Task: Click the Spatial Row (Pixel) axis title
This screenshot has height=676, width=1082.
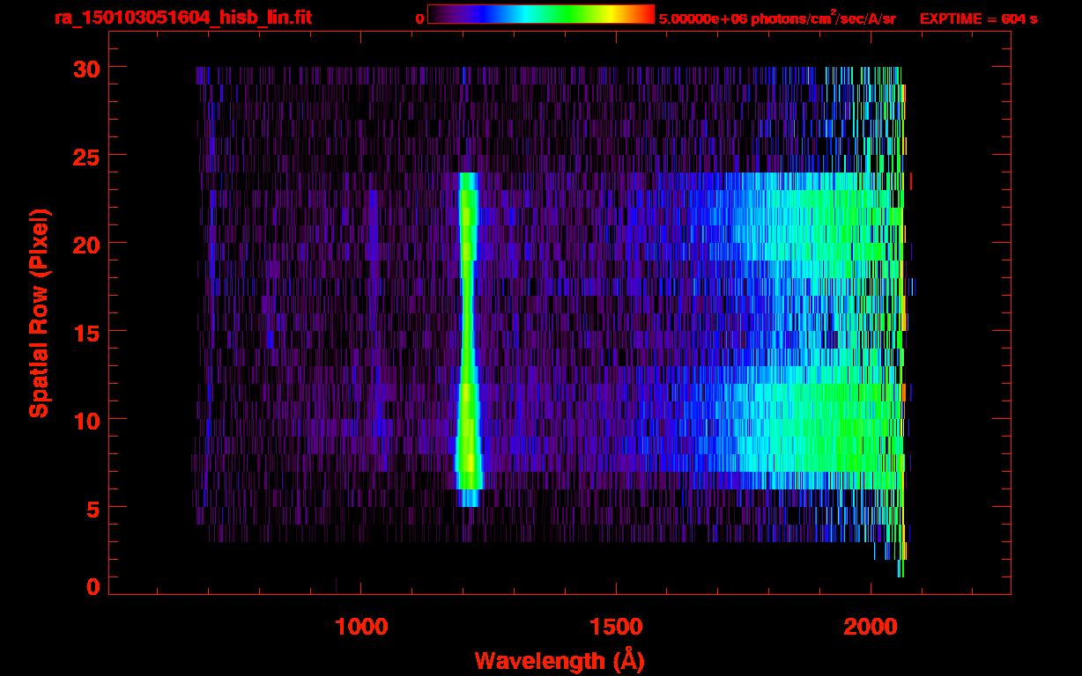Action: (x=39, y=312)
